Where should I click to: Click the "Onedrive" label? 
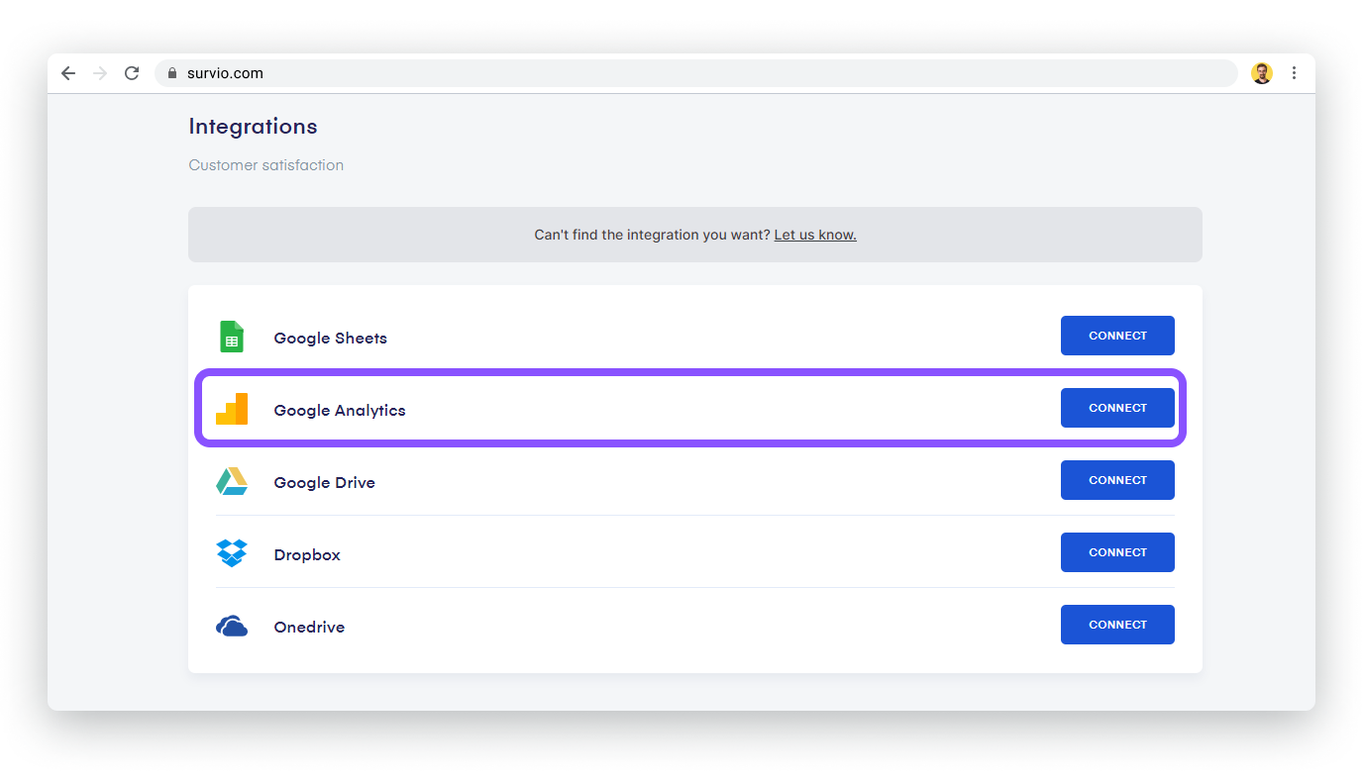(309, 627)
